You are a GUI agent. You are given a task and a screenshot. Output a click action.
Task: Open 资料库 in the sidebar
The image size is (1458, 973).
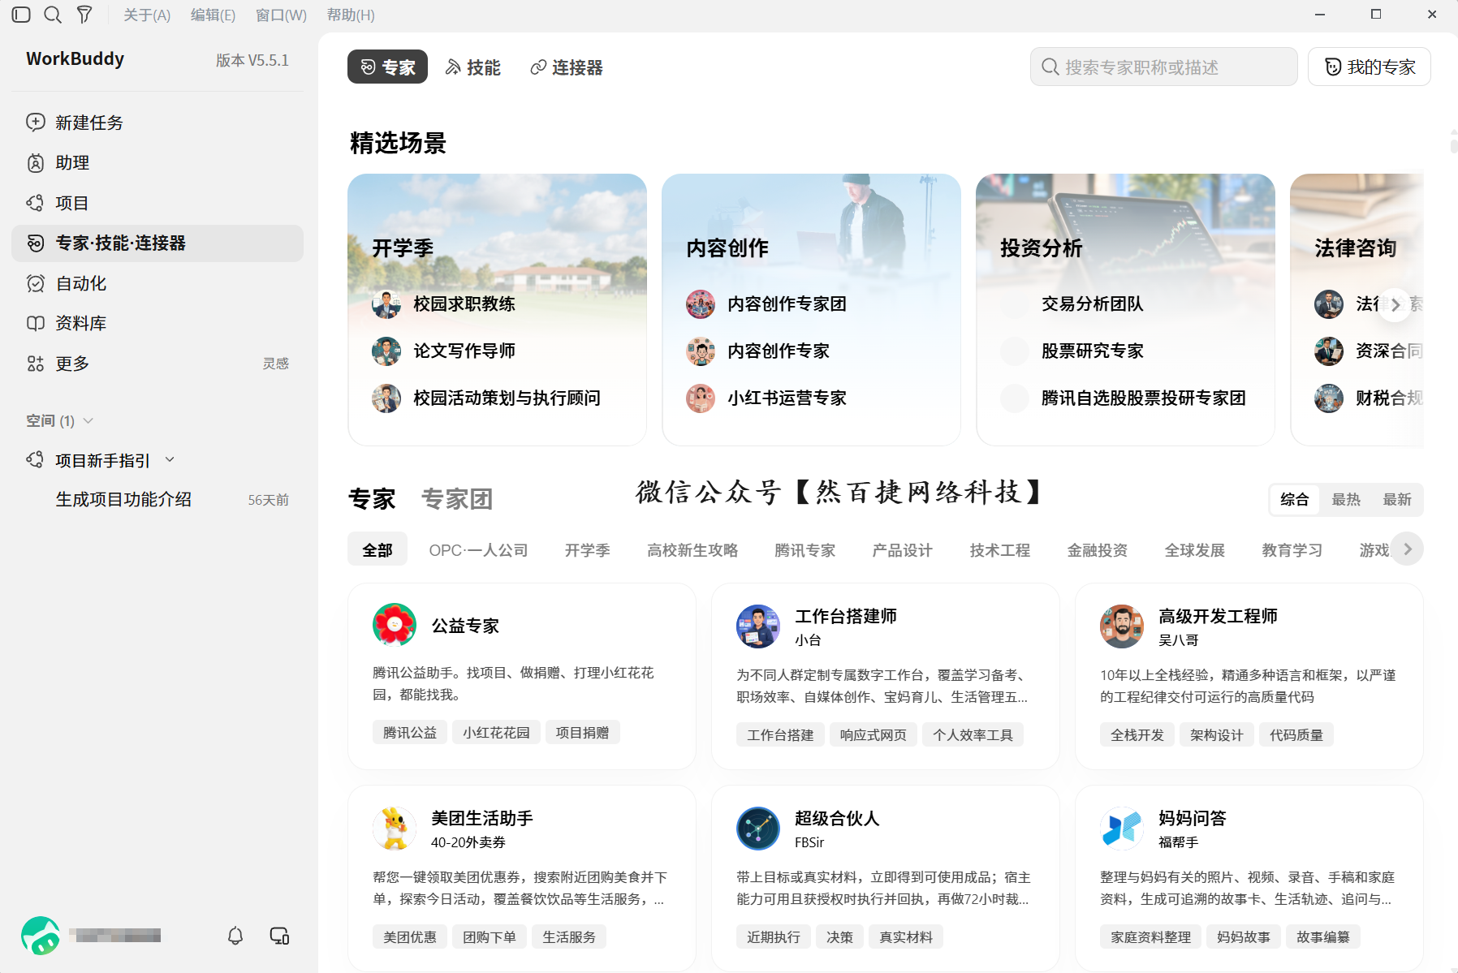157,323
